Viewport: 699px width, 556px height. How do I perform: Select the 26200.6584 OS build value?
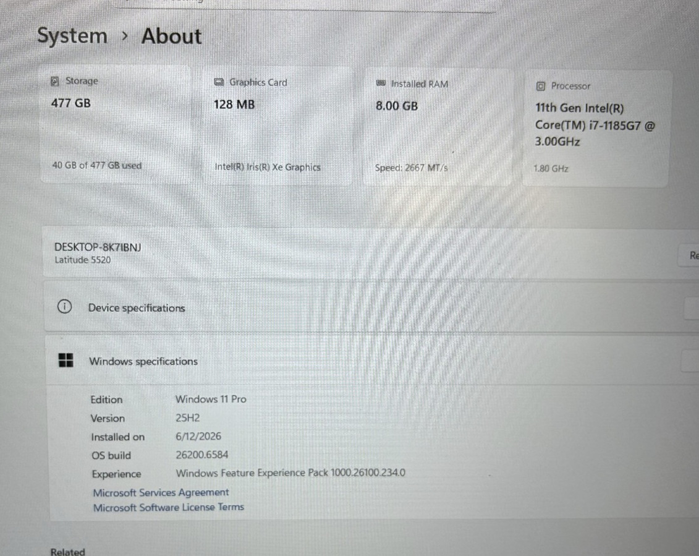coord(202,455)
